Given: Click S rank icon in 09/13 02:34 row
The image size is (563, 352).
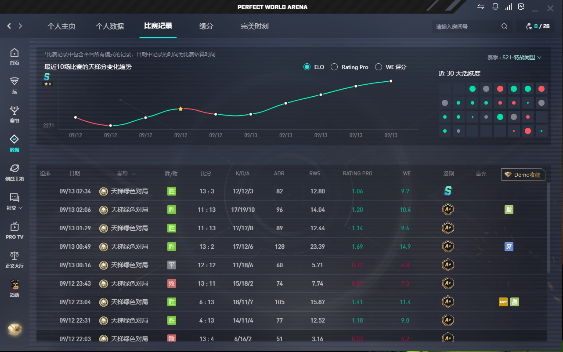Looking at the screenshot, I should tap(448, 191).
